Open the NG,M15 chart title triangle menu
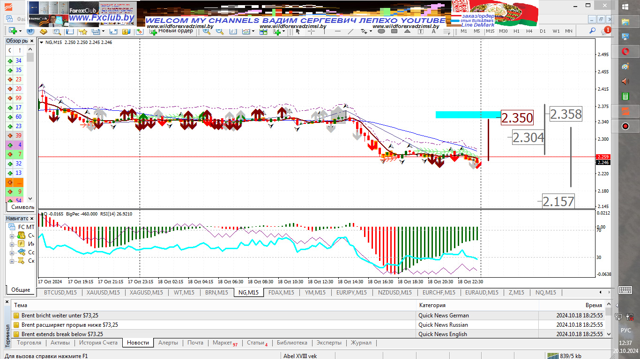This screenshot has height=359, width=640. point(42,43)
